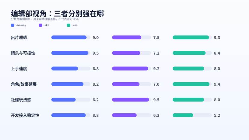
Task: Click the slide title 编辑部视角
Action: (57, 13)
